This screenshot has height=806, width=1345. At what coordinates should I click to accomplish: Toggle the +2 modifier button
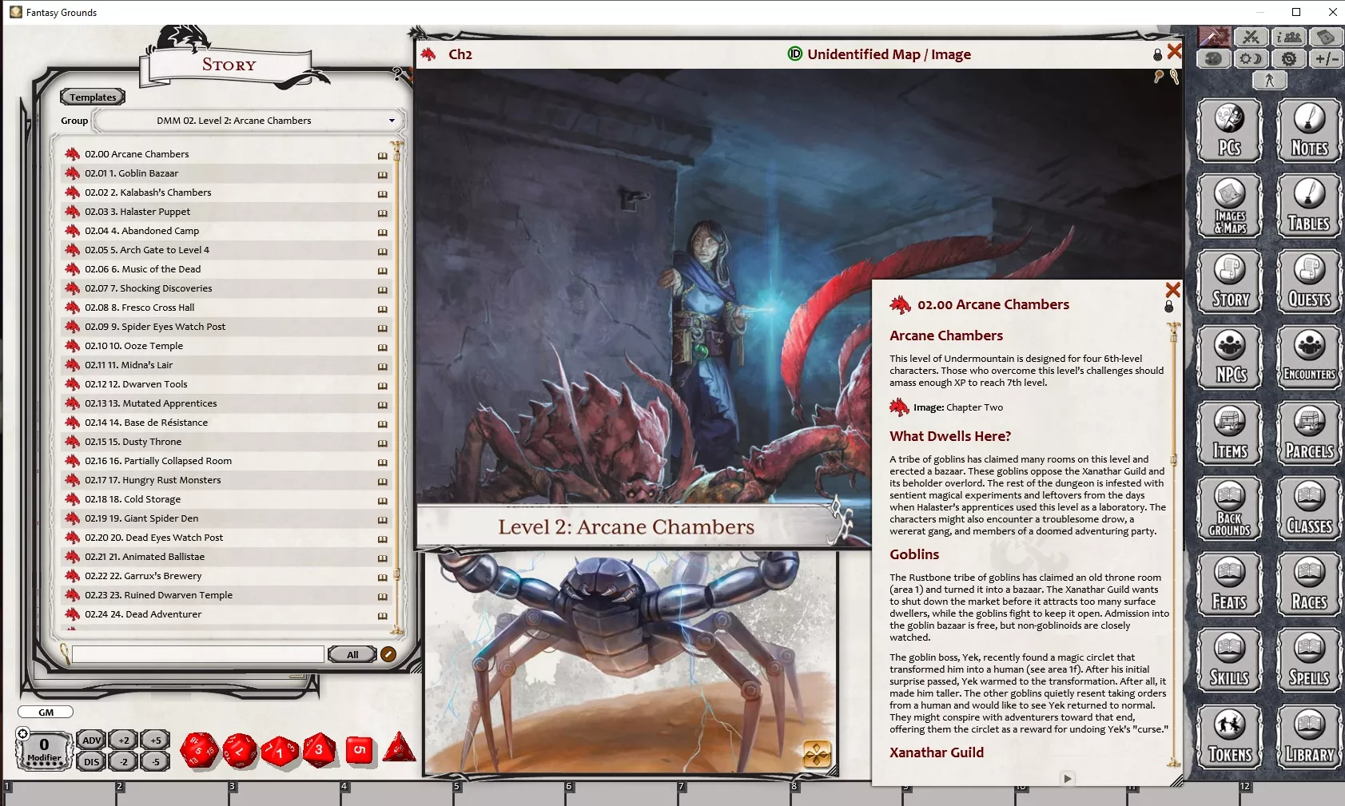(x=124, y=740)
